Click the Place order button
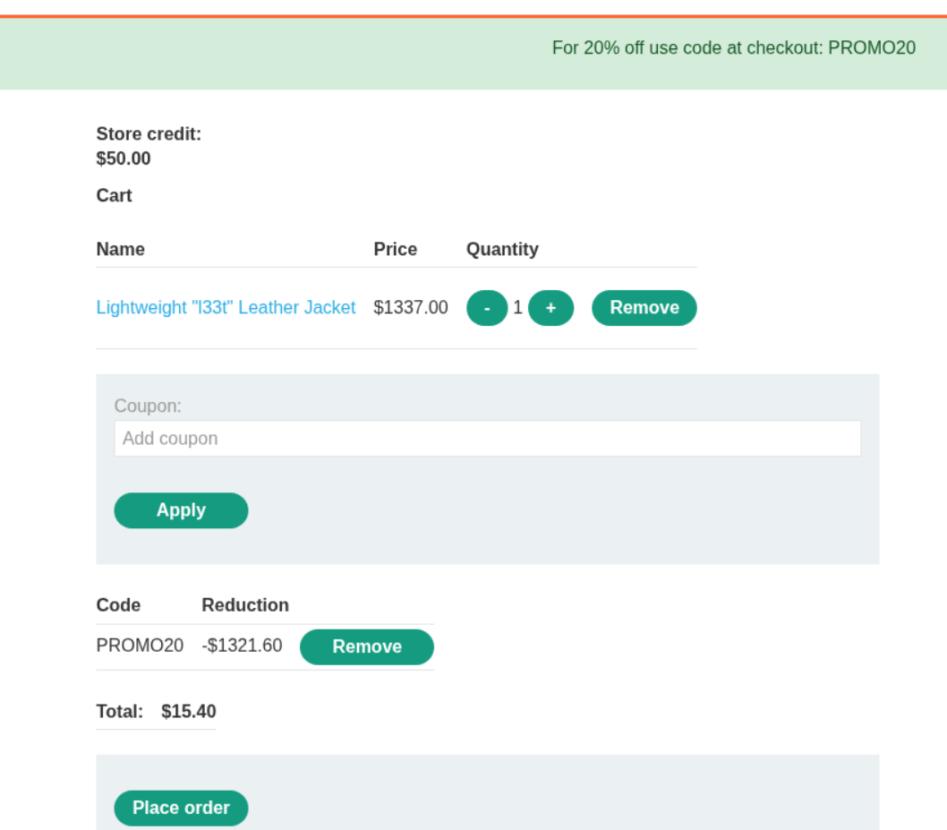Image resolution: width=947 pixels, height=830 pixels. 181,808
